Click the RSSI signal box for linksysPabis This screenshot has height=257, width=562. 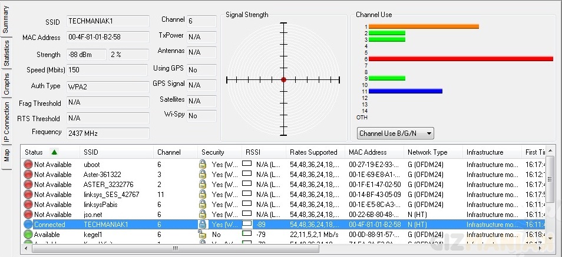(x=247, y=205)
